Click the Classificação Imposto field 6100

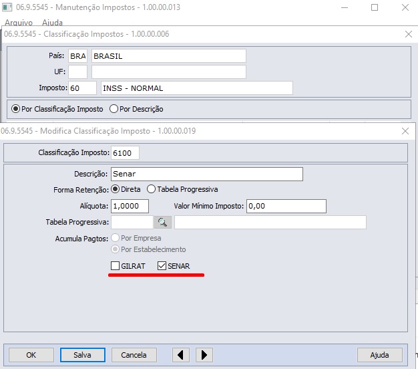pos(125,153)
